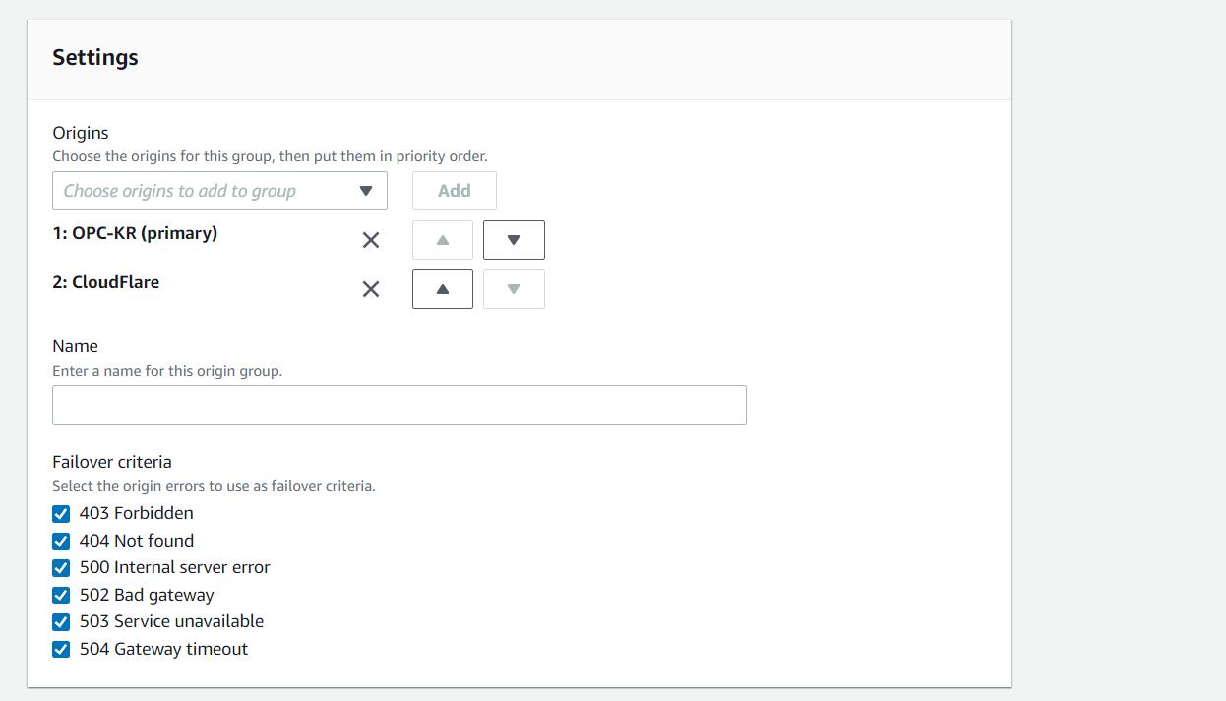Click the Origins section label
The width and height of the screenshot is (1226, 701).
coord(81,133)
